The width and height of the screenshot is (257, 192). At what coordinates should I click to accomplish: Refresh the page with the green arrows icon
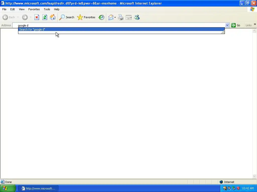click(45, 17)
